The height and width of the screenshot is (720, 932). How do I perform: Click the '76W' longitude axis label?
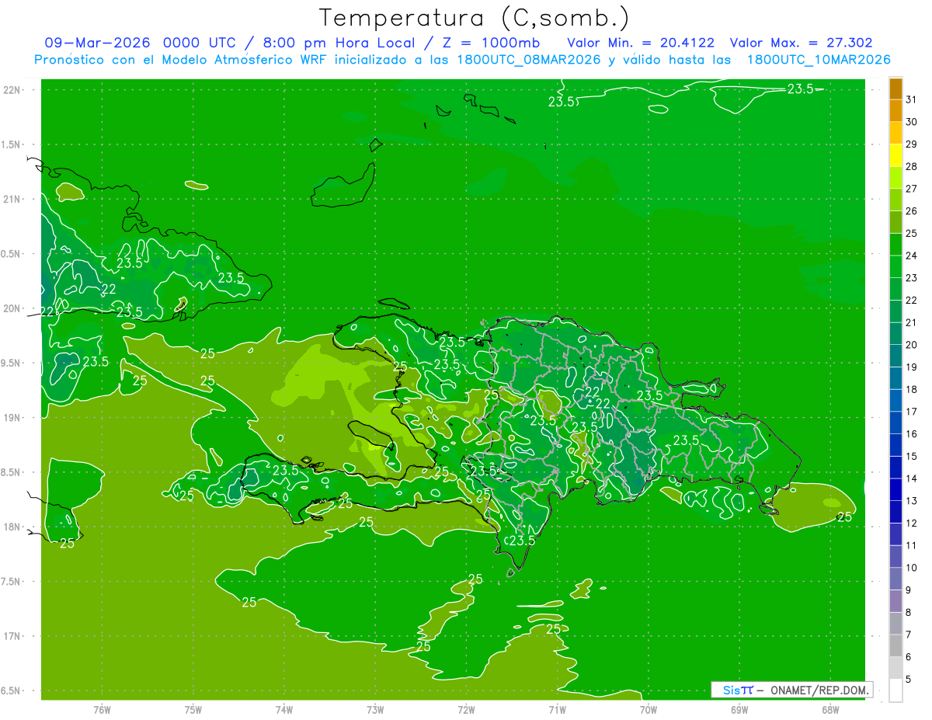(102, 709)
